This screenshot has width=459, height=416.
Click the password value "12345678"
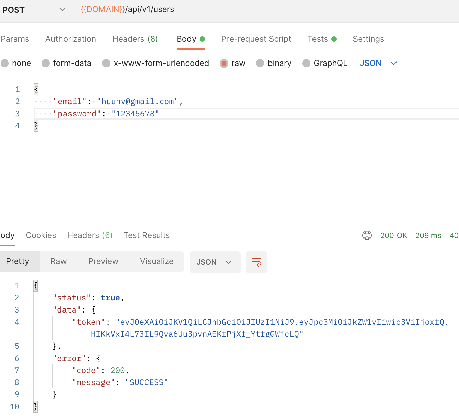(135, 114)
